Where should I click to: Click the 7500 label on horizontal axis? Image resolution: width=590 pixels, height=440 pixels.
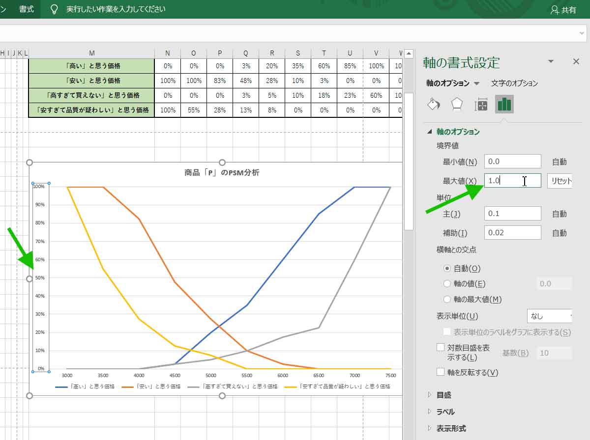(x=391, y=375)
